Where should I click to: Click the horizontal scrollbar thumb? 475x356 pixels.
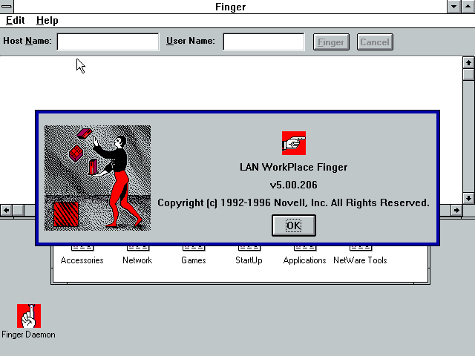[x=18, y=210]
